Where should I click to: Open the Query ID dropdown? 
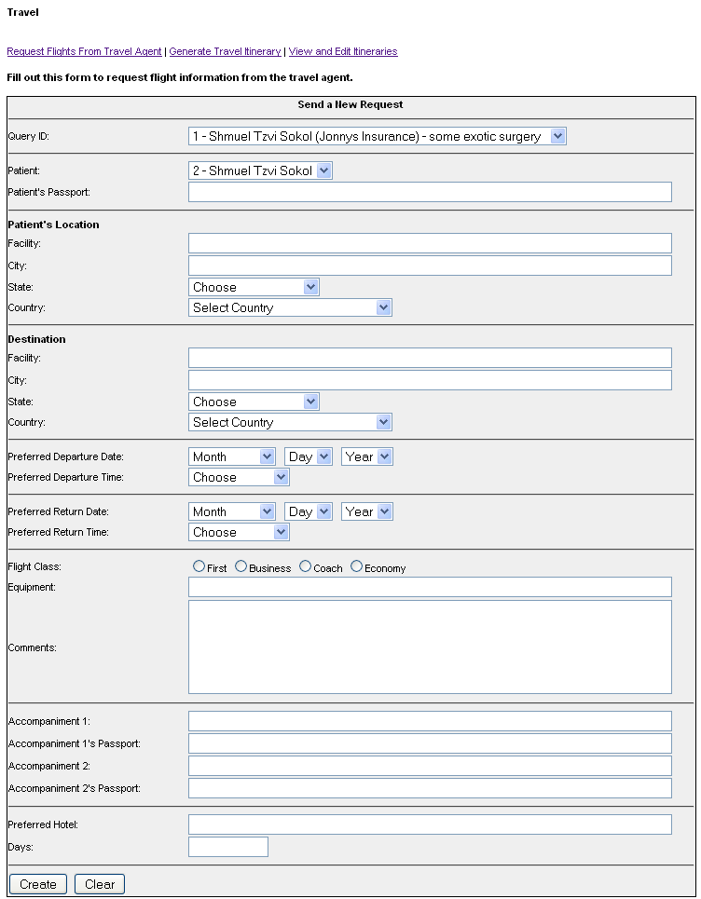377,136
